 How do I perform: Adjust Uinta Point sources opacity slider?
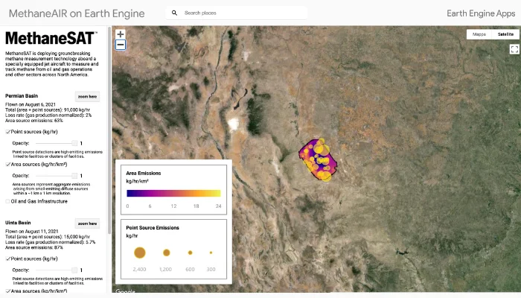coord(57,270)
